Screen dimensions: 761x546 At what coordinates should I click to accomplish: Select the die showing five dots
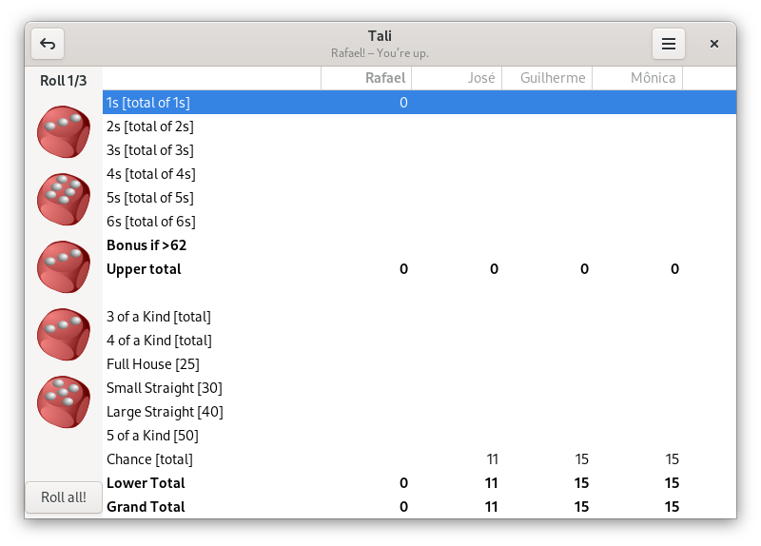click(63, 400)
